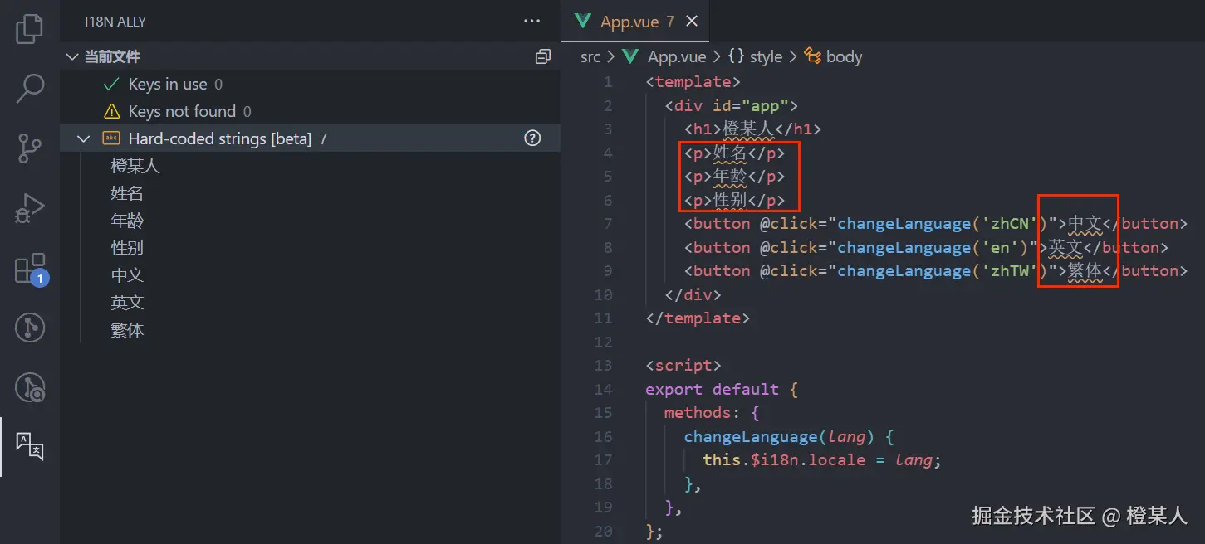Viewport: 1205px width, 544px height.
Task: Click the src breadcrumb segment
Action: pyautogui.click(x=590, y=56)
